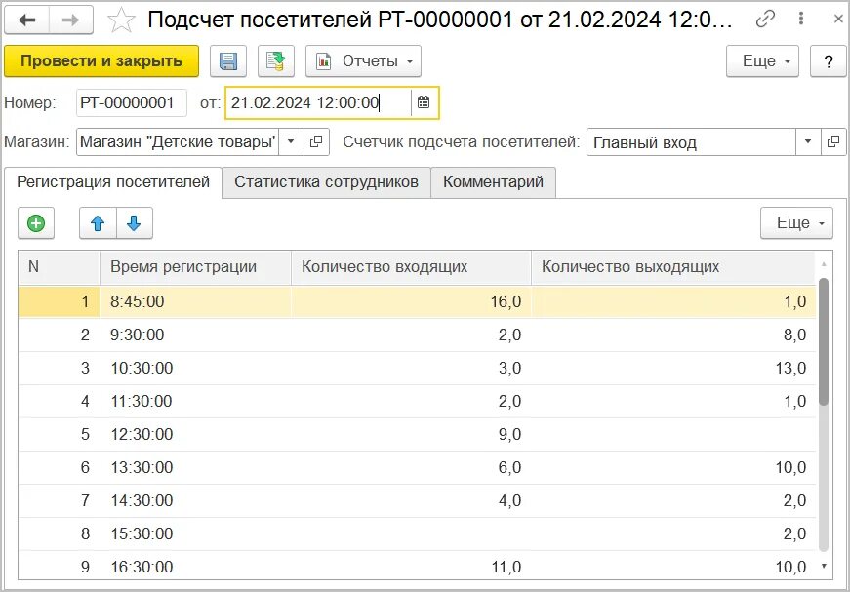Screen dimensions: 850x592
Task: Open help with the question mark button
Action: click(828, 60)
